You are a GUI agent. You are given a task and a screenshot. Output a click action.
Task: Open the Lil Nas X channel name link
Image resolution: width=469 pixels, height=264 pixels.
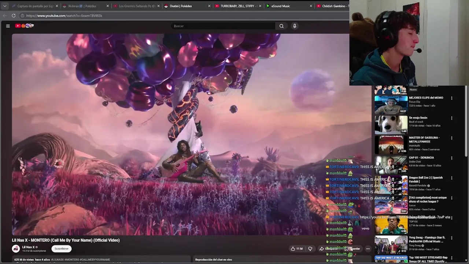[x=28, y=247]
